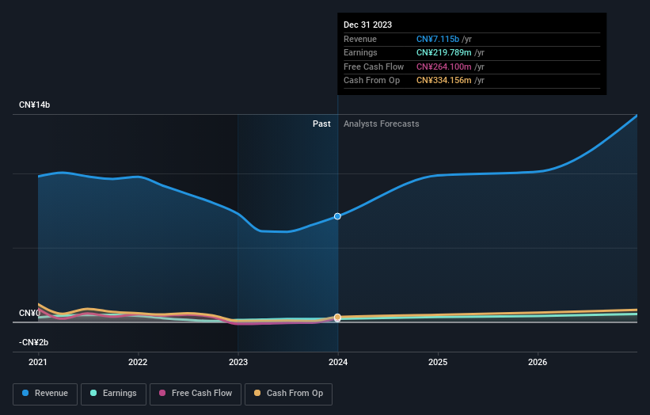Viewport: 650px width, 415px height.
Task: Toggle the Free Cash Flow legend series
Action: (x=196, y=394)
